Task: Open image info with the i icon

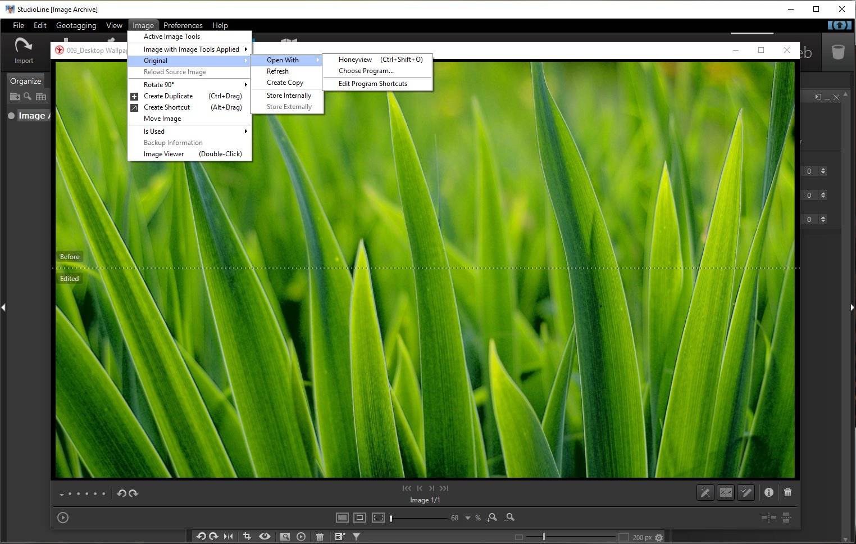Action: (x=769, y=492)
